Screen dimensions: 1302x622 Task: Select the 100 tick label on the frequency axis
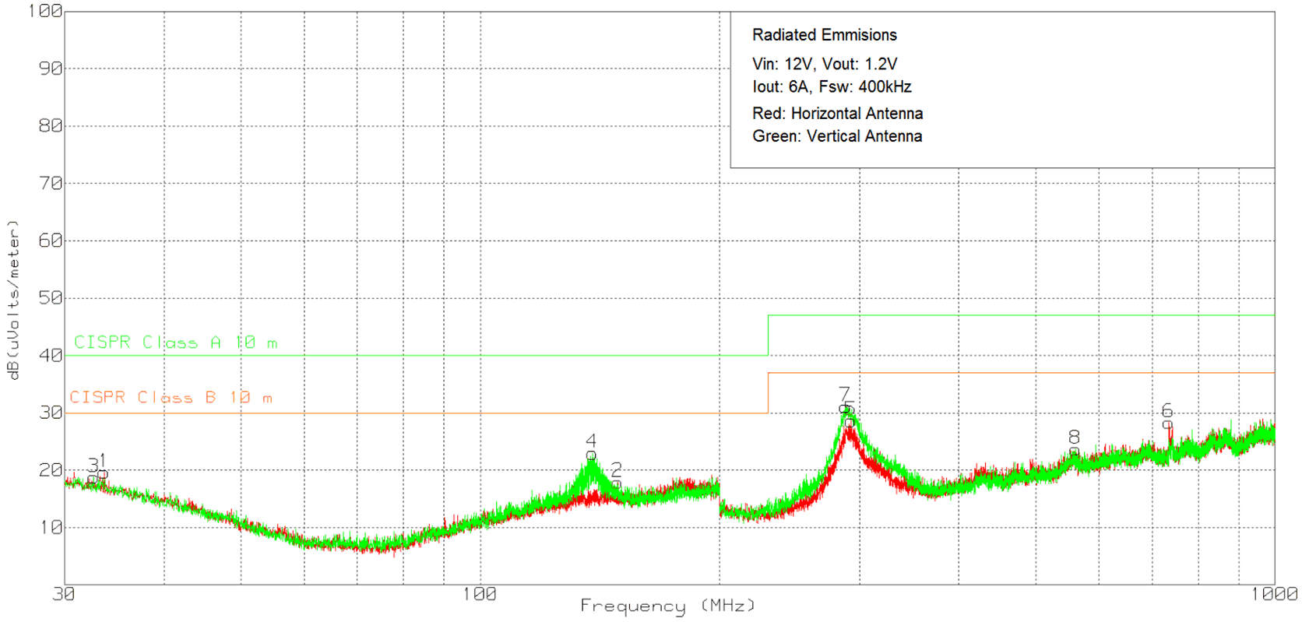pos(479,595)
